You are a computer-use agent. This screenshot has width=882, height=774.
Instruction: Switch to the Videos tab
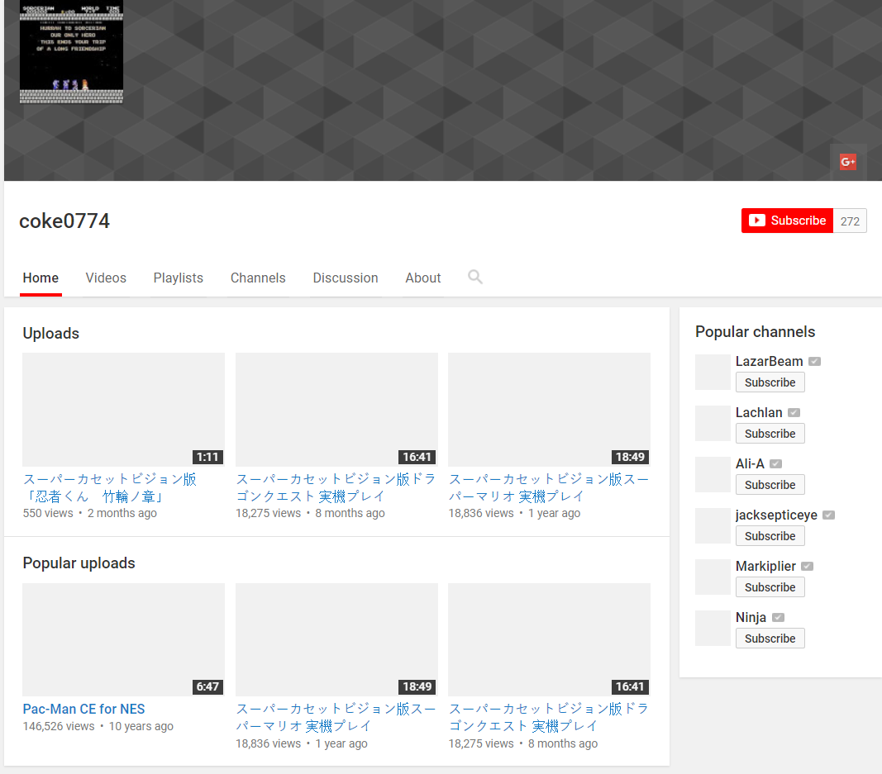click(106, 278)
